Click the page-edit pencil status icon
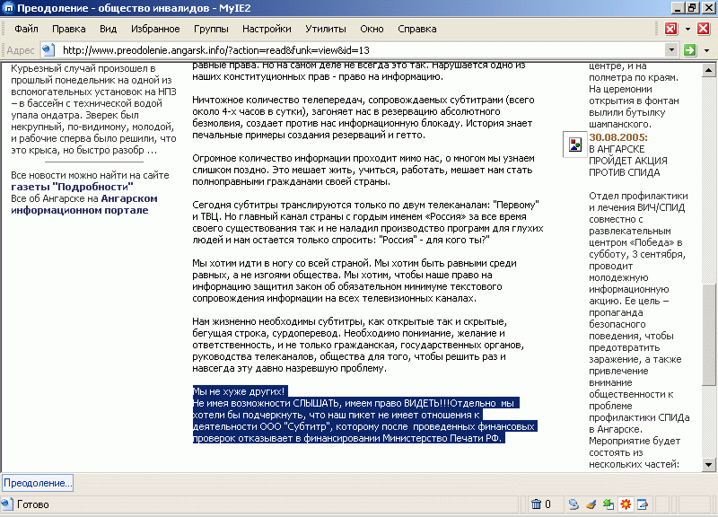Image resolution: width=718 pixels, height=517 pixels. [x=643, y=504]
